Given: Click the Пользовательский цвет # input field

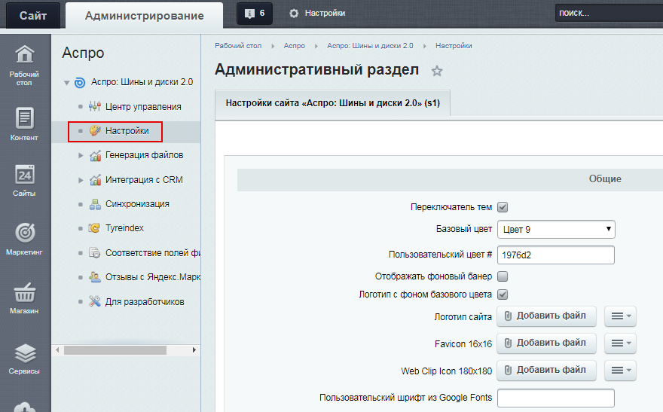Looking at the screenshot, I should point(555,255).
